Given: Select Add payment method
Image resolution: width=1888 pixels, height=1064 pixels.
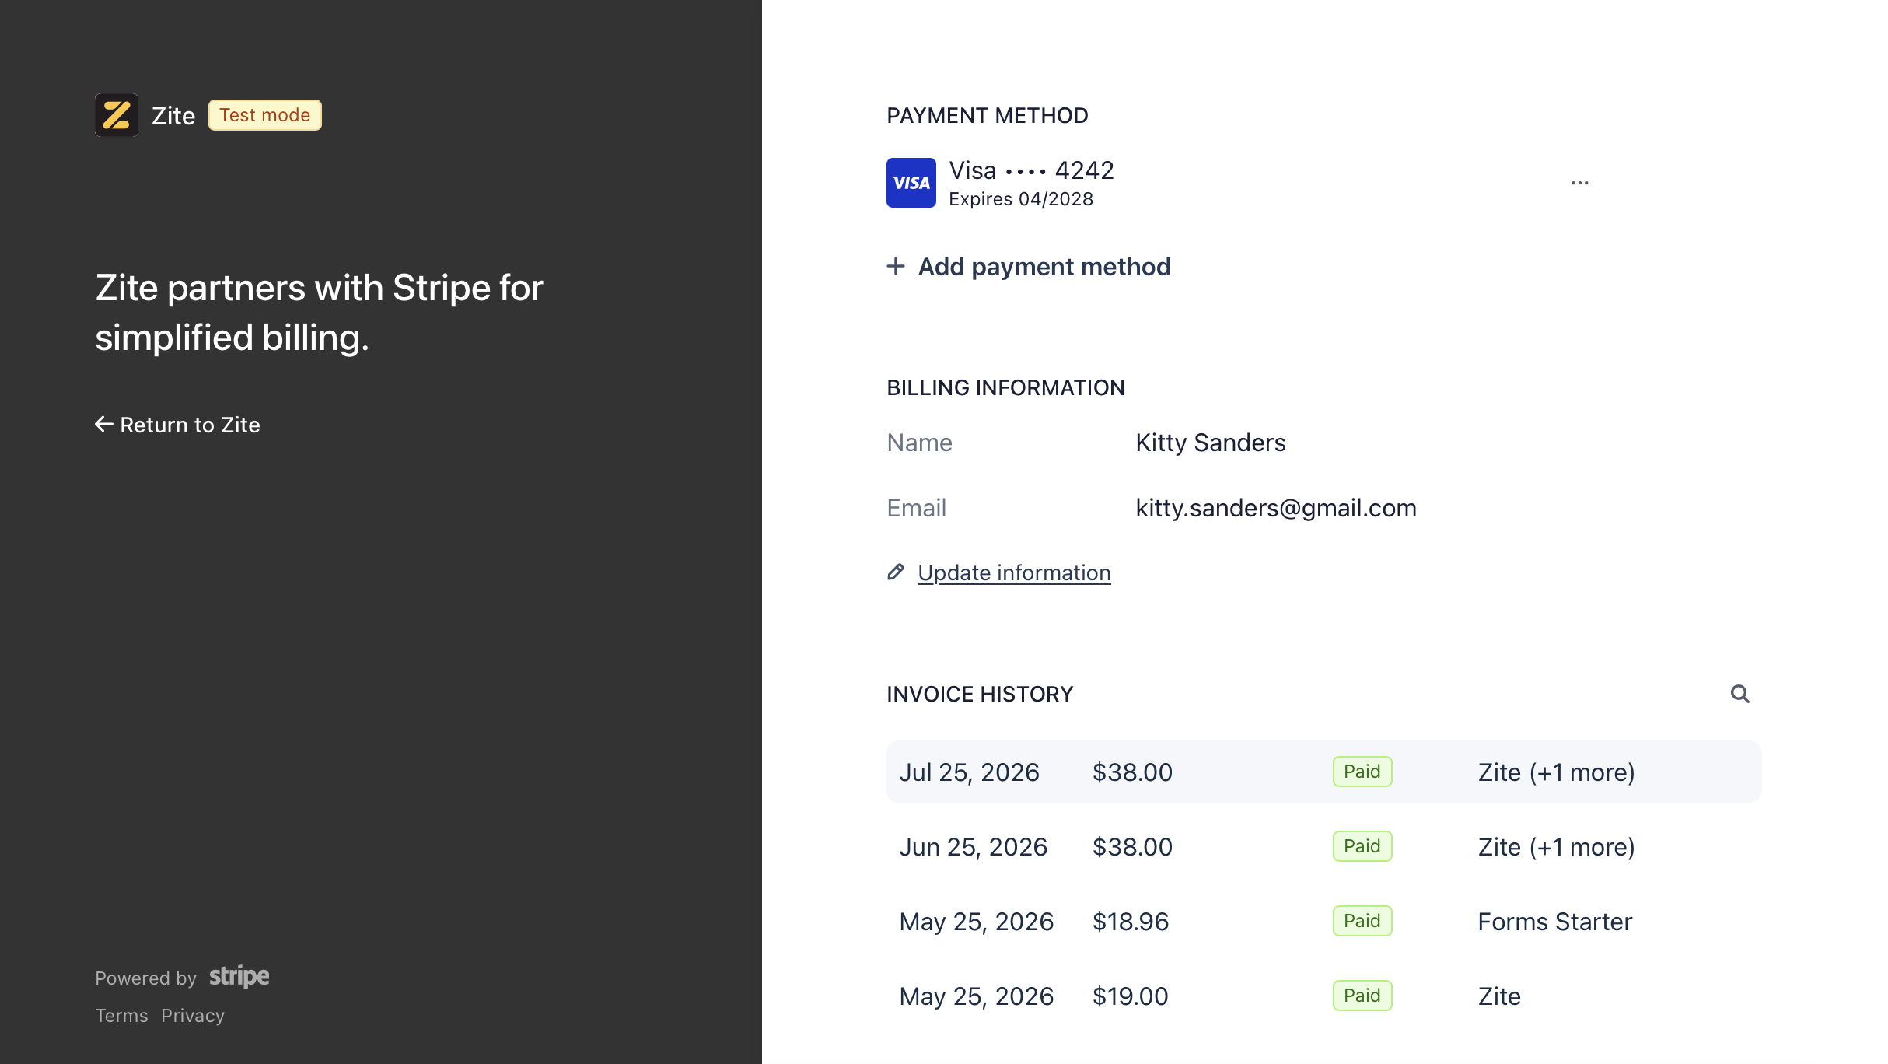Looking at the screenshot, I should (x=1029, y=267).
